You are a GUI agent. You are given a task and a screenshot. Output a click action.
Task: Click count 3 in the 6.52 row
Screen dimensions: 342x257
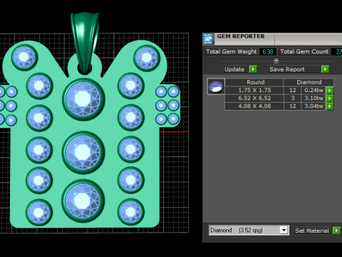tap(293, 99)
